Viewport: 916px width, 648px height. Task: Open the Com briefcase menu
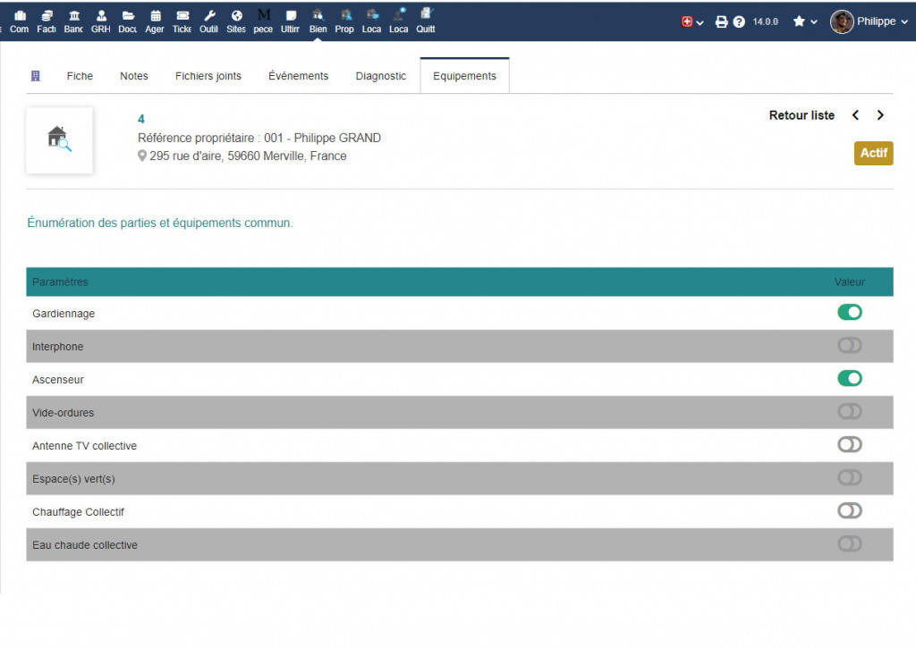[20, 21]
